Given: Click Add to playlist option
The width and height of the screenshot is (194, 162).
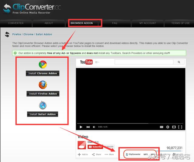Looking at the screenshot, I should point(83,154).
